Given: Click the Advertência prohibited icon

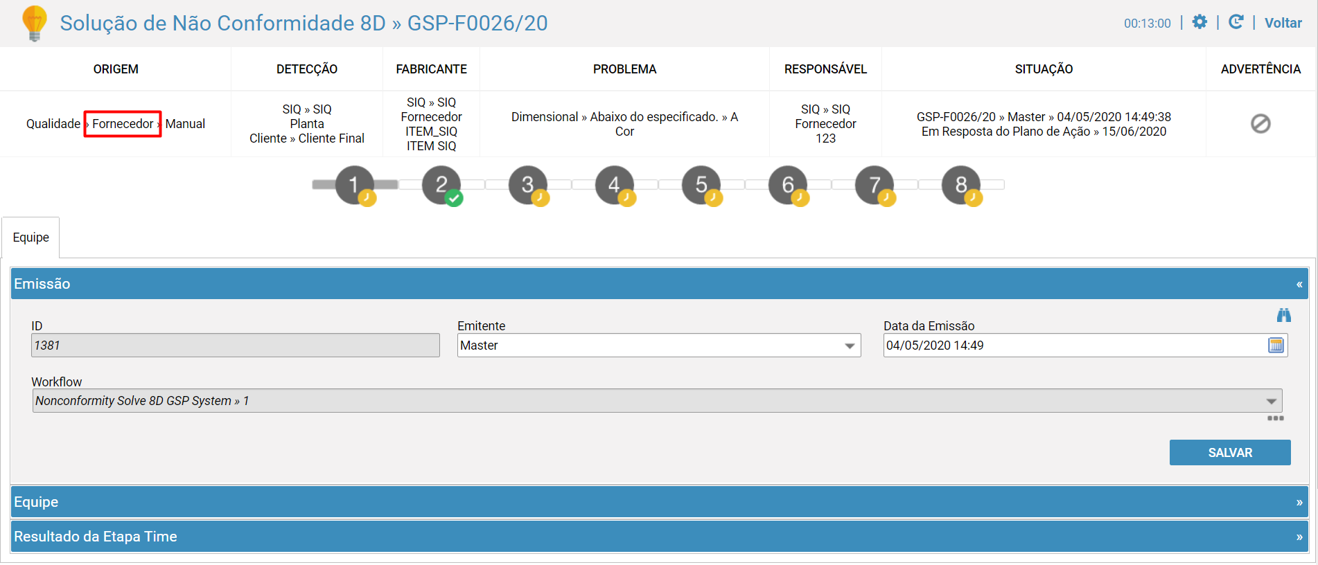Looking at the screenshot, I should (1260, 124).
